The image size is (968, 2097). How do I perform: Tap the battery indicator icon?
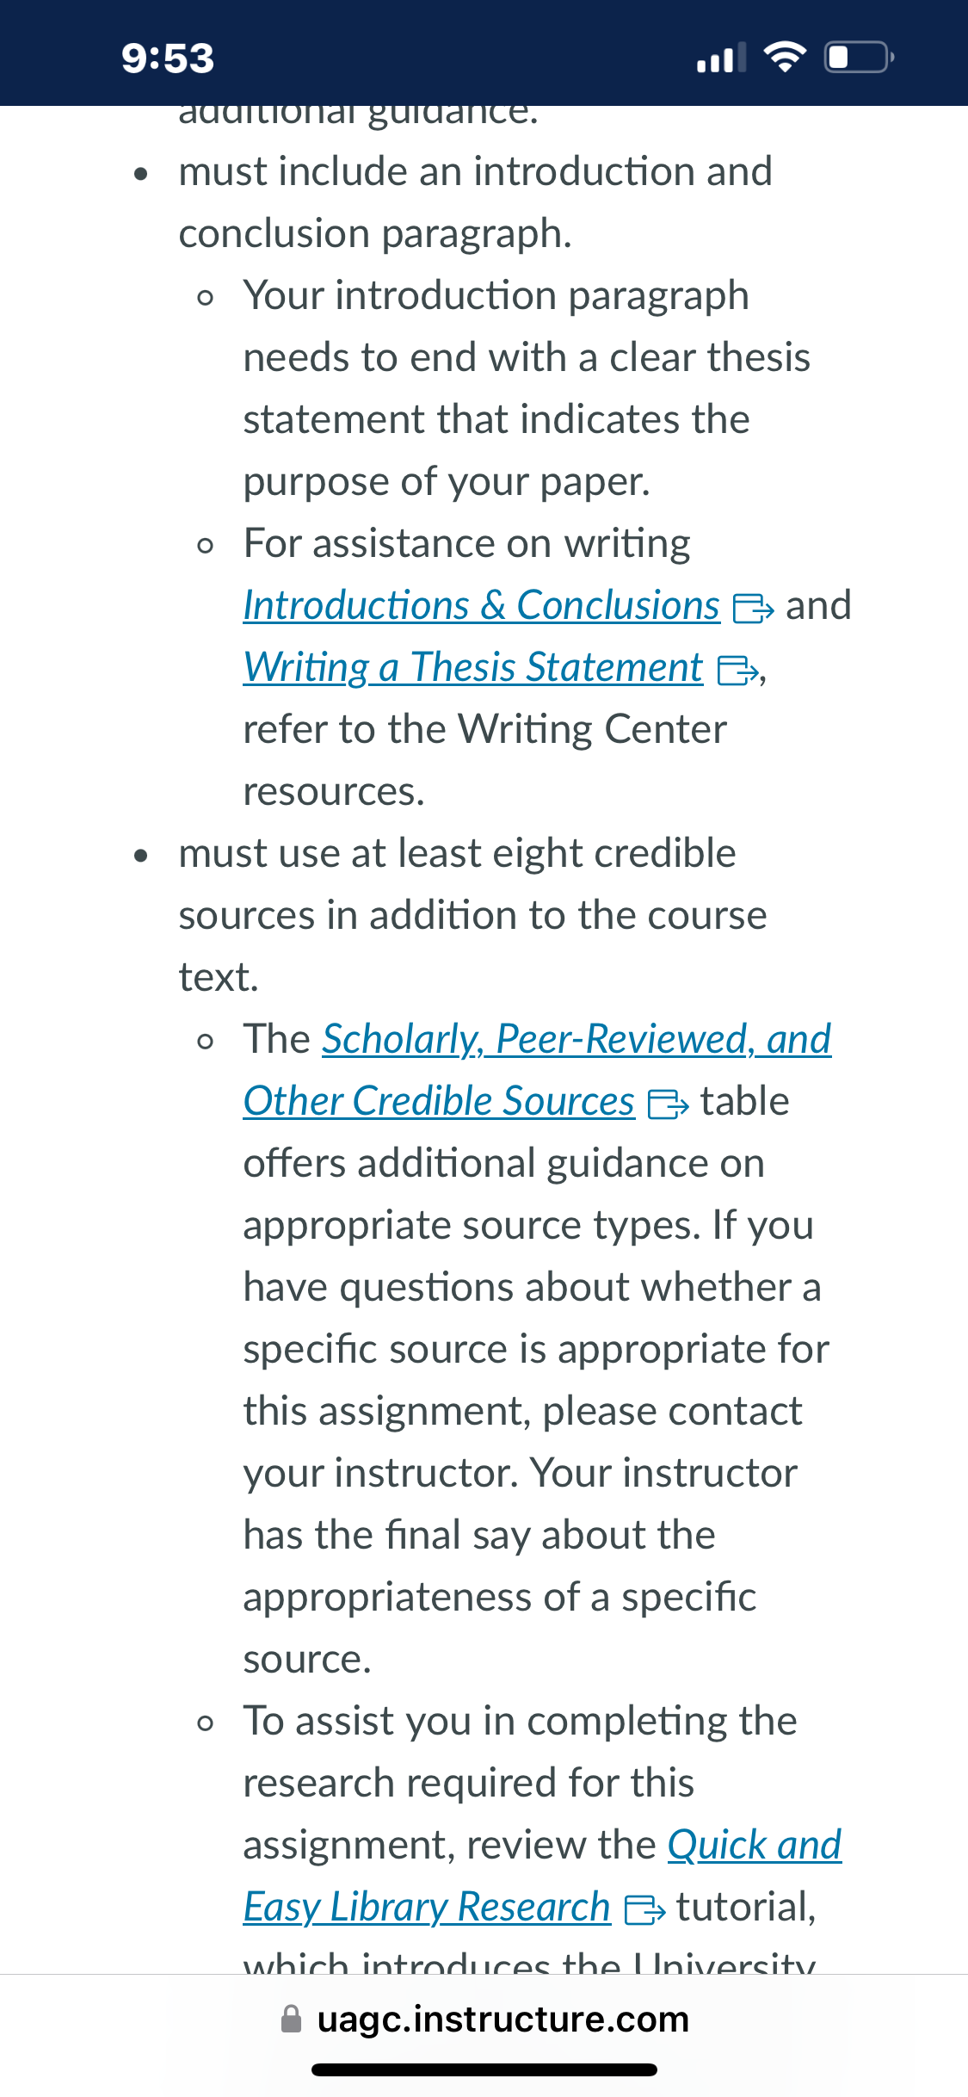coord(860,57)
